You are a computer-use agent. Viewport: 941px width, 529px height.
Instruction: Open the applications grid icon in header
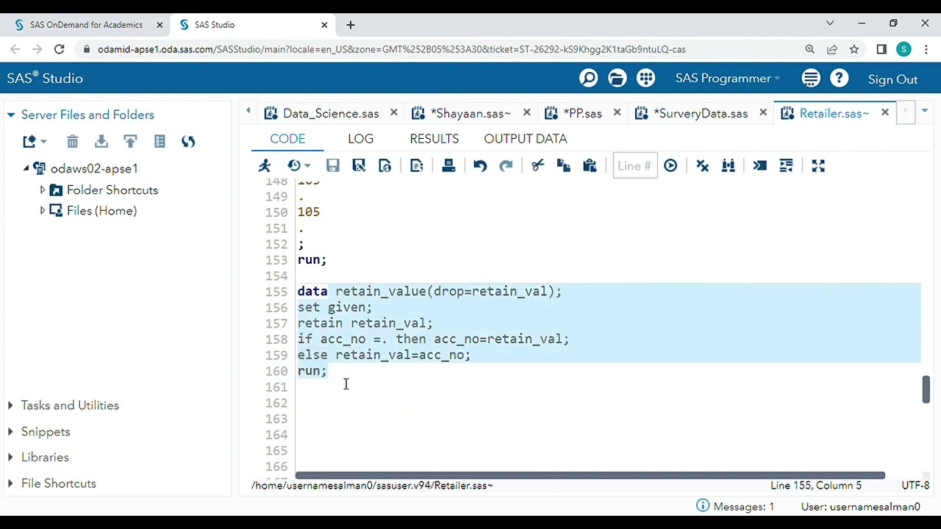646,78
